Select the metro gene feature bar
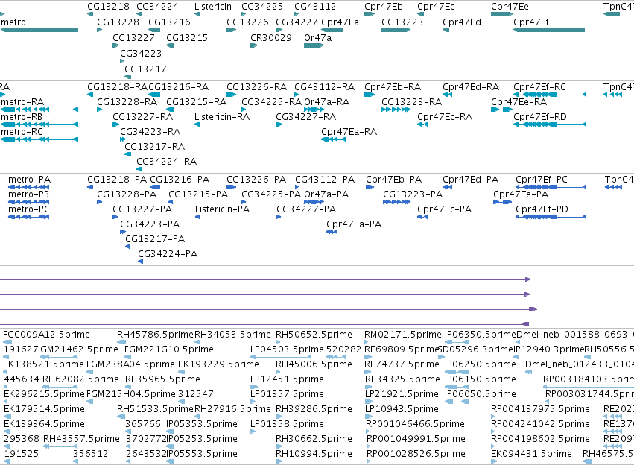This screenshot has height=465, width=634. tap(39, 30)
